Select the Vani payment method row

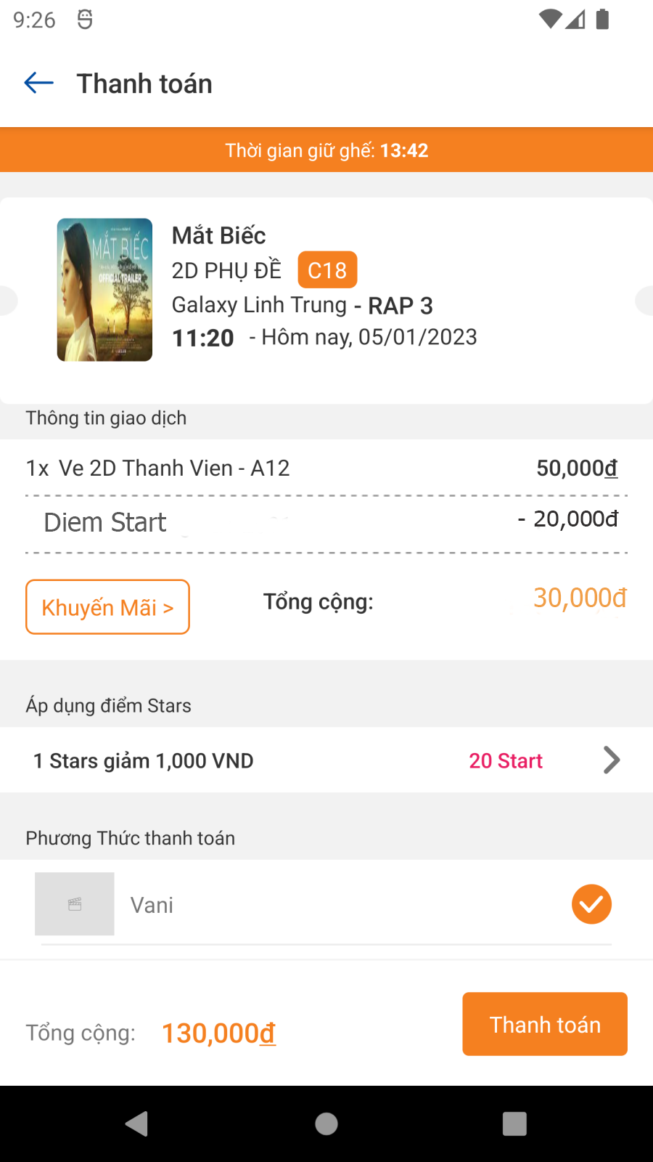(x=326, y=905)
